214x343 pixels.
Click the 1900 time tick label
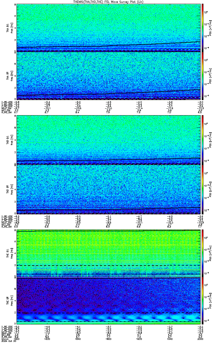click(x=109, y=339)
